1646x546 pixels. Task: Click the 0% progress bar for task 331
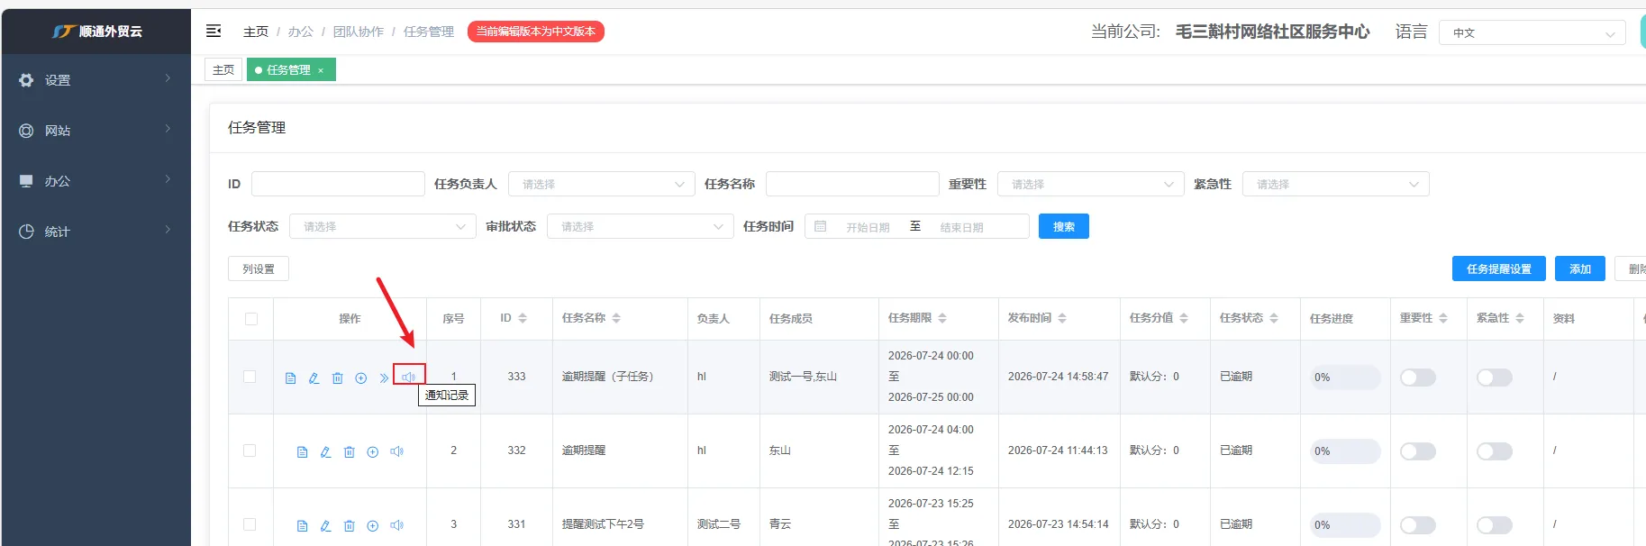tap(1345, 525)
